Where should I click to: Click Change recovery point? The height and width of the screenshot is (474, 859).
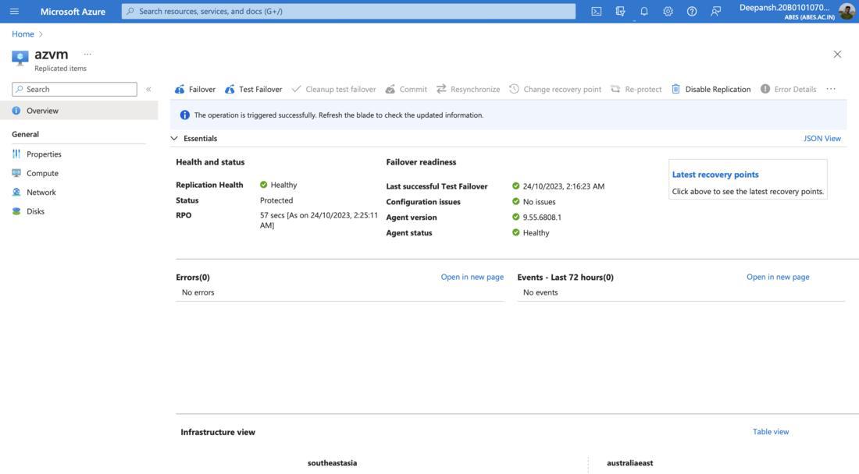point(555,89)
